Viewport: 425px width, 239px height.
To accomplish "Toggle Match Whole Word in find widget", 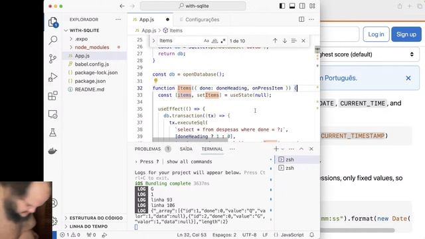I will (214, 40).
